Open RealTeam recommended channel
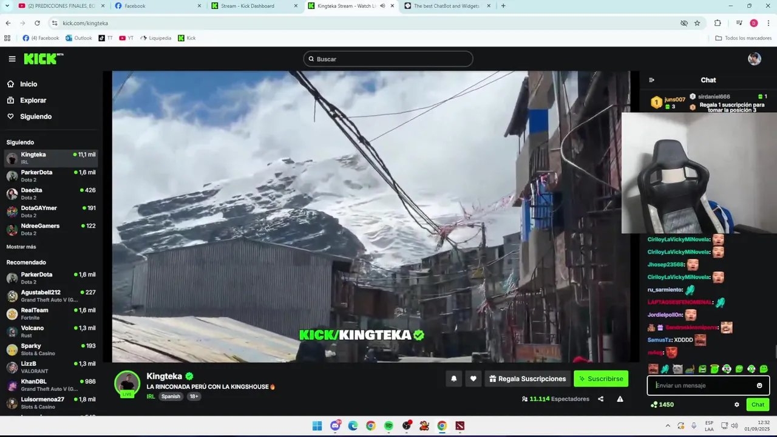777x437 pixels. click(52, 314)
